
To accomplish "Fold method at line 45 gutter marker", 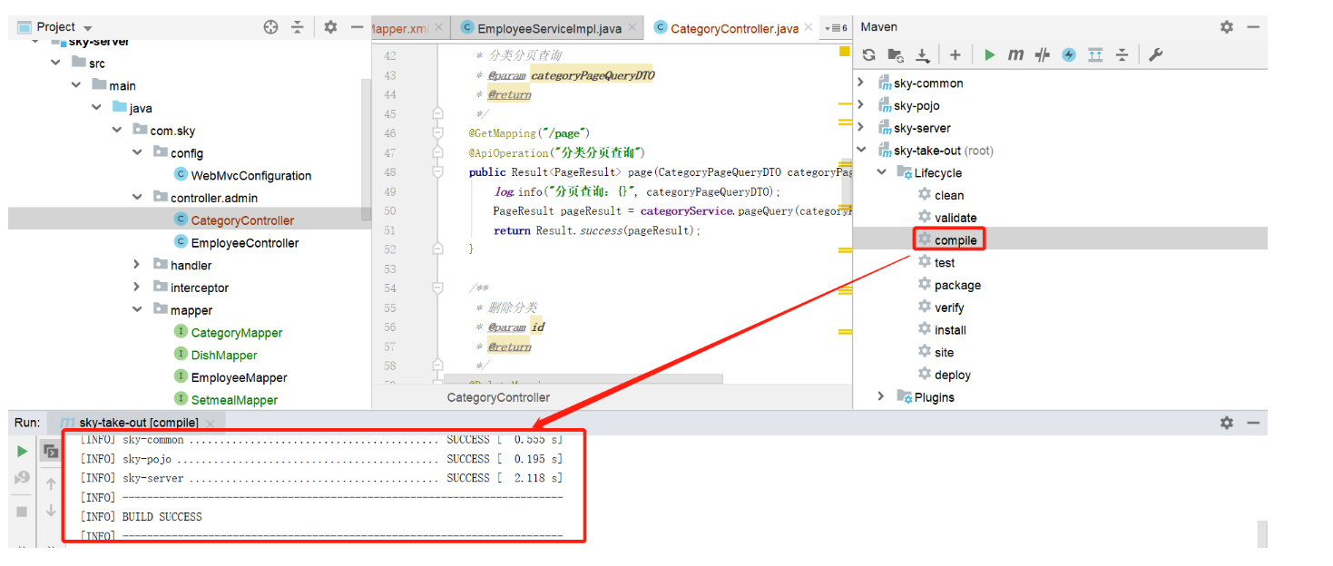I will [437, 113].
